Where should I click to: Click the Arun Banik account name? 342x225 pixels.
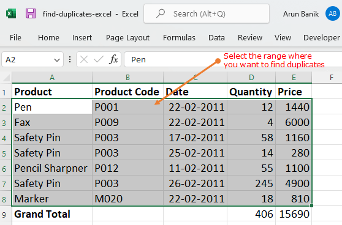[301, 14]
